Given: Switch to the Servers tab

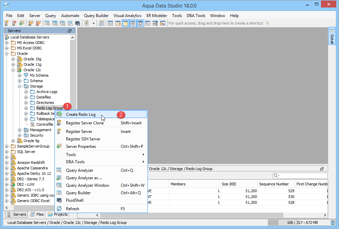Looking at the screenshot, I should [16, 214].
